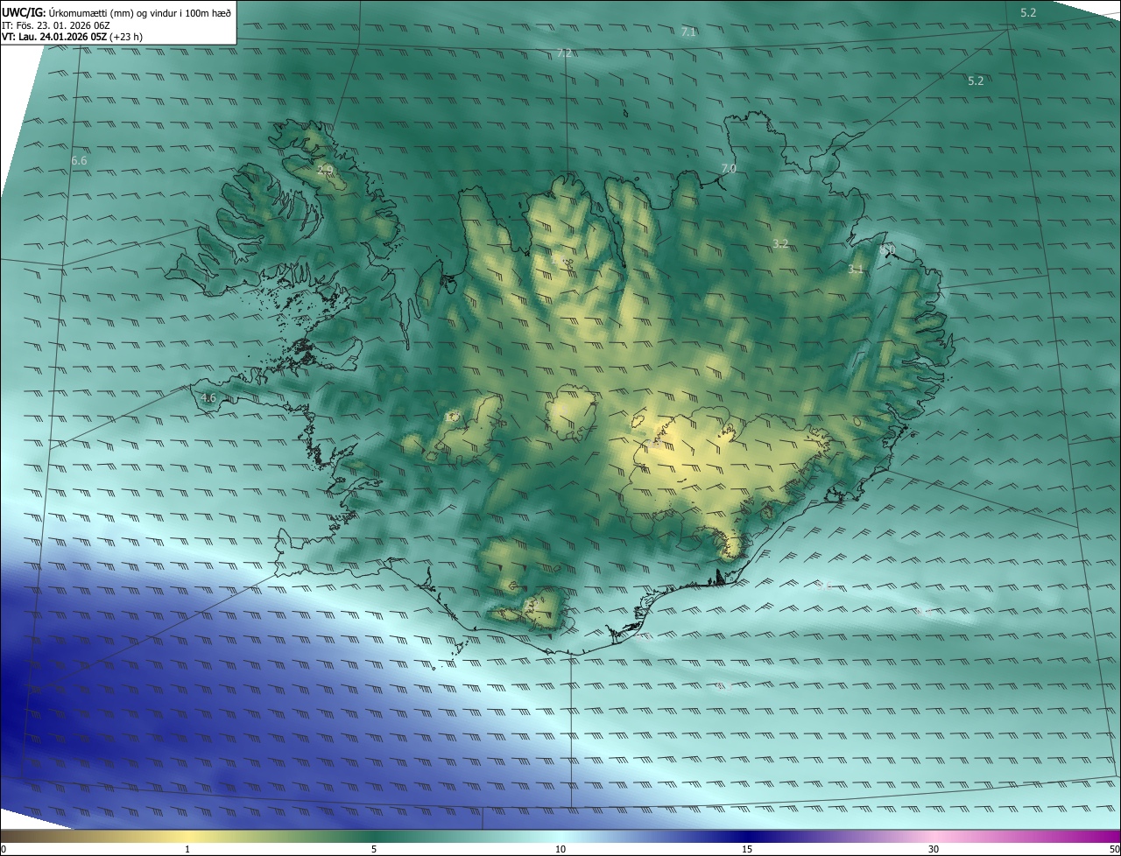This screenshot has width=1121, height=856.
Task: Click the VT: Lau. 24.01.2026 05Z line
Action: tap(72, 37)
